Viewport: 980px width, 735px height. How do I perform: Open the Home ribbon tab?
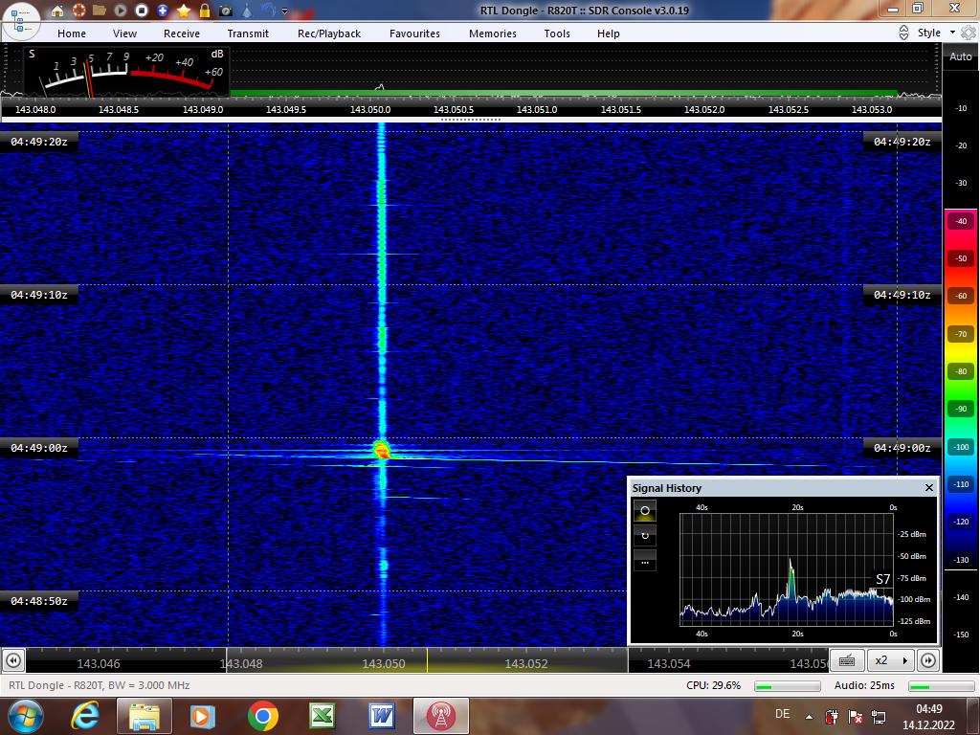[72, 33]
